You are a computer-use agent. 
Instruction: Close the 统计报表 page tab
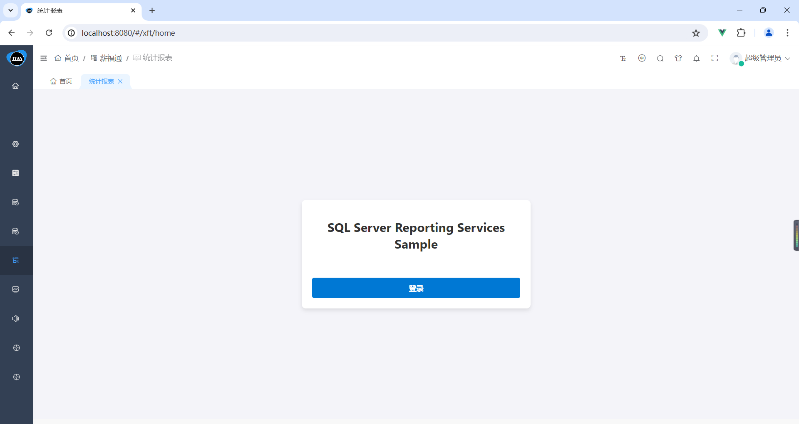pyautogui.click(x=120, y=81)
